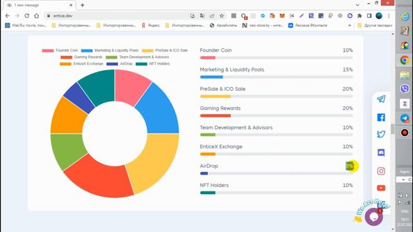Click the 'Team Development & Advisors' heading

(236, 128)
